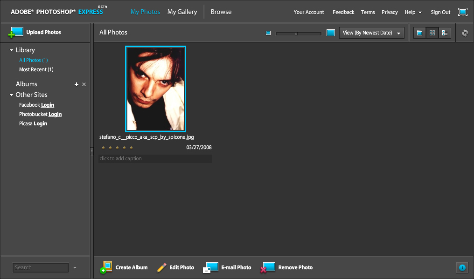Add a new album with plus icon

click(77, 84)
